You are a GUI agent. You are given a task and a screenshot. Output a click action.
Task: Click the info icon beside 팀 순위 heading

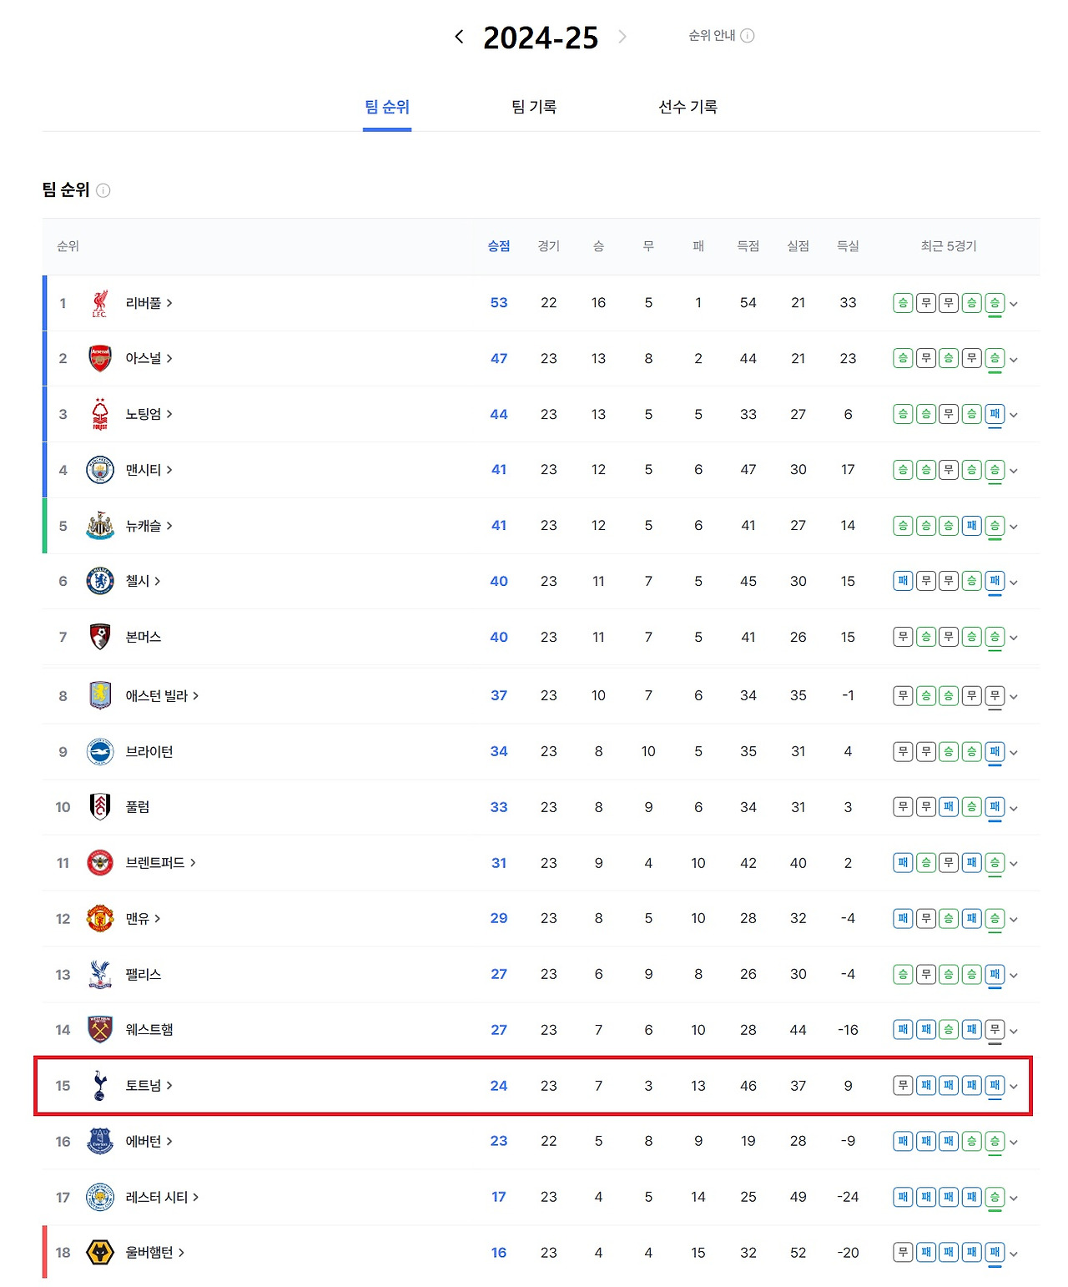click(x=103, y=190)
